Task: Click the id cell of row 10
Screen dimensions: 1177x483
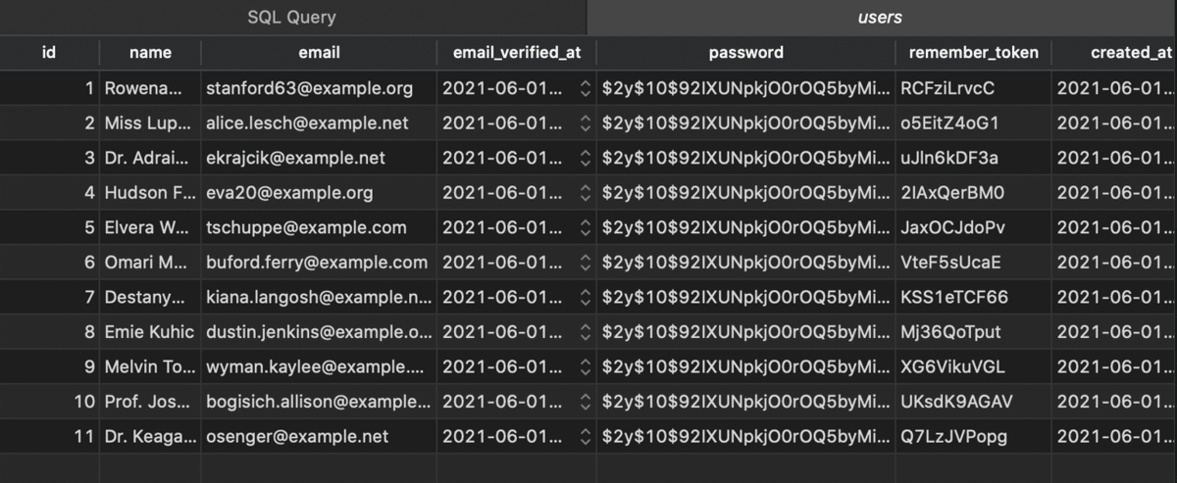Action: [x=83, y=402]
